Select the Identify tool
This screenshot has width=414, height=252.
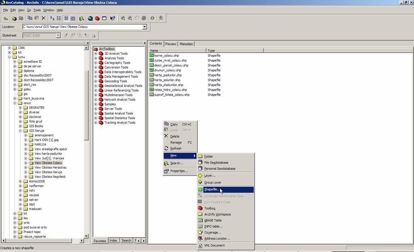coord(152,18)
